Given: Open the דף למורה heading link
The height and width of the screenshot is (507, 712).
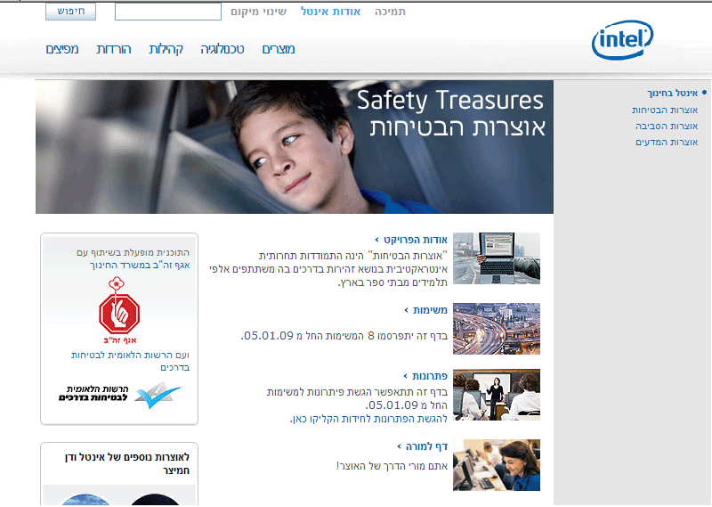Looking at the screenshot, I should 426,446.
